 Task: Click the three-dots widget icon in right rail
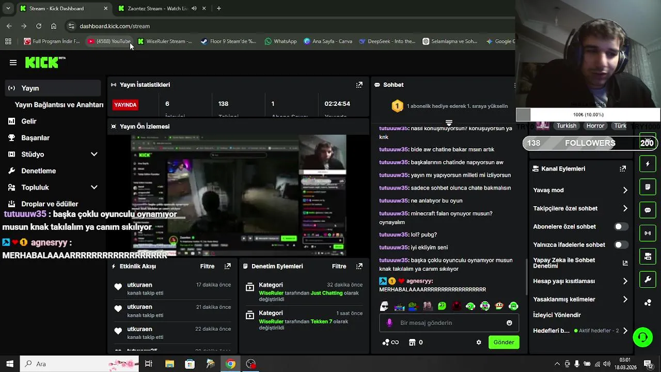click(x=648, y=303)
